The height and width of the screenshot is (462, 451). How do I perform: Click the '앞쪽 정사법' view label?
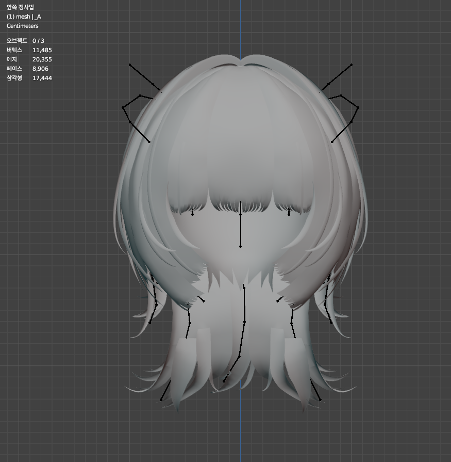click(20, 6)
